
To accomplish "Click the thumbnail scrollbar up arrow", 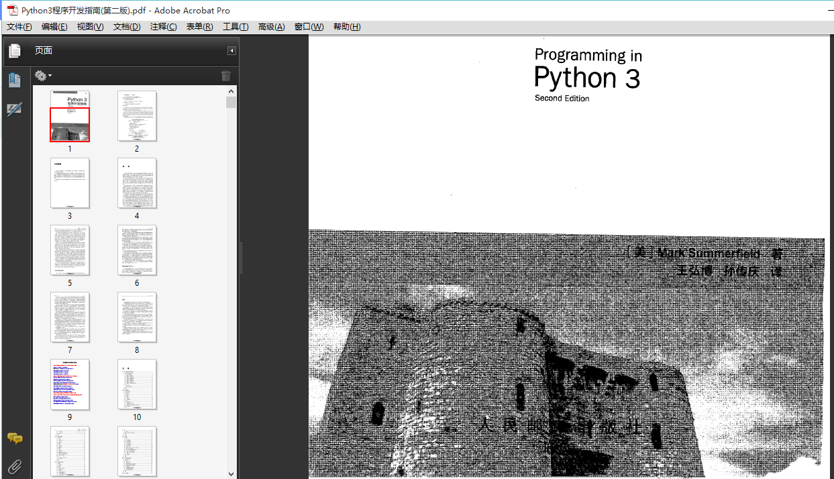I will click(231, 91).
